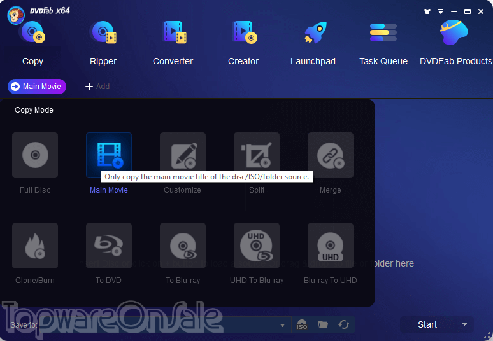Click the output folder icon
This screenshot has height=341, width=493.
click(x=323, y=324)
